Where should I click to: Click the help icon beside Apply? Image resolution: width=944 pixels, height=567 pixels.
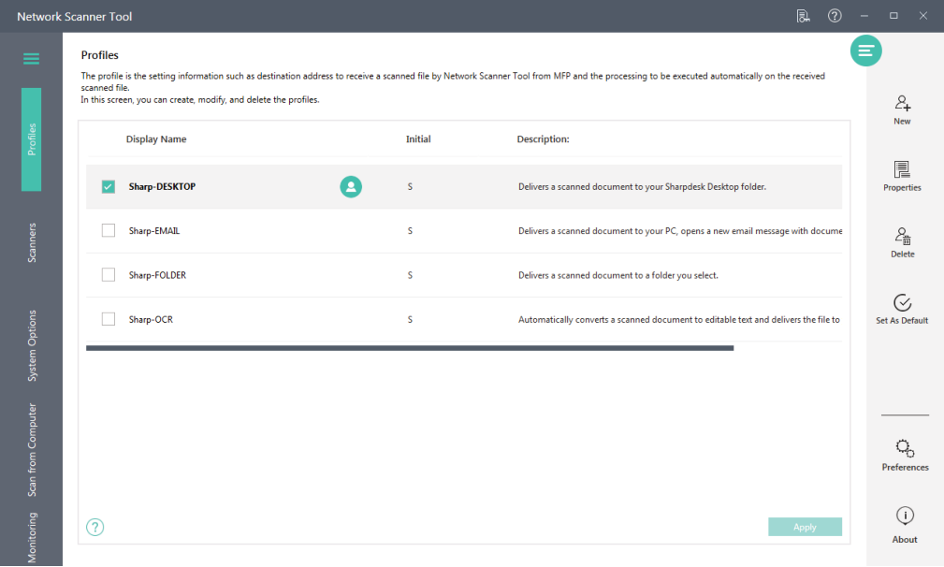[95, 528]
